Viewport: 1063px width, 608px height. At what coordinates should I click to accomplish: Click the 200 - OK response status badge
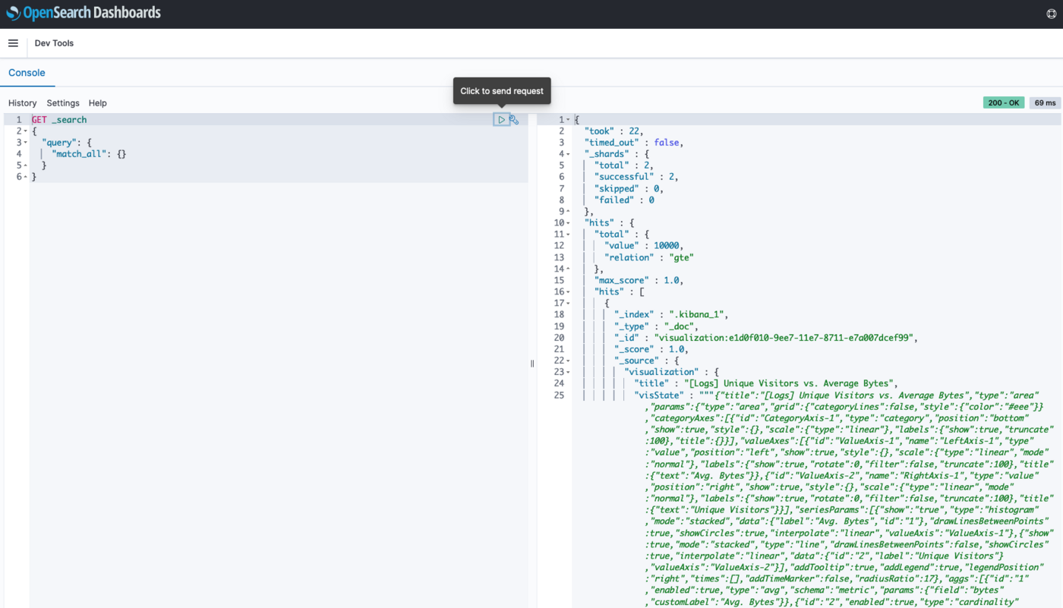pos(1002,102)
